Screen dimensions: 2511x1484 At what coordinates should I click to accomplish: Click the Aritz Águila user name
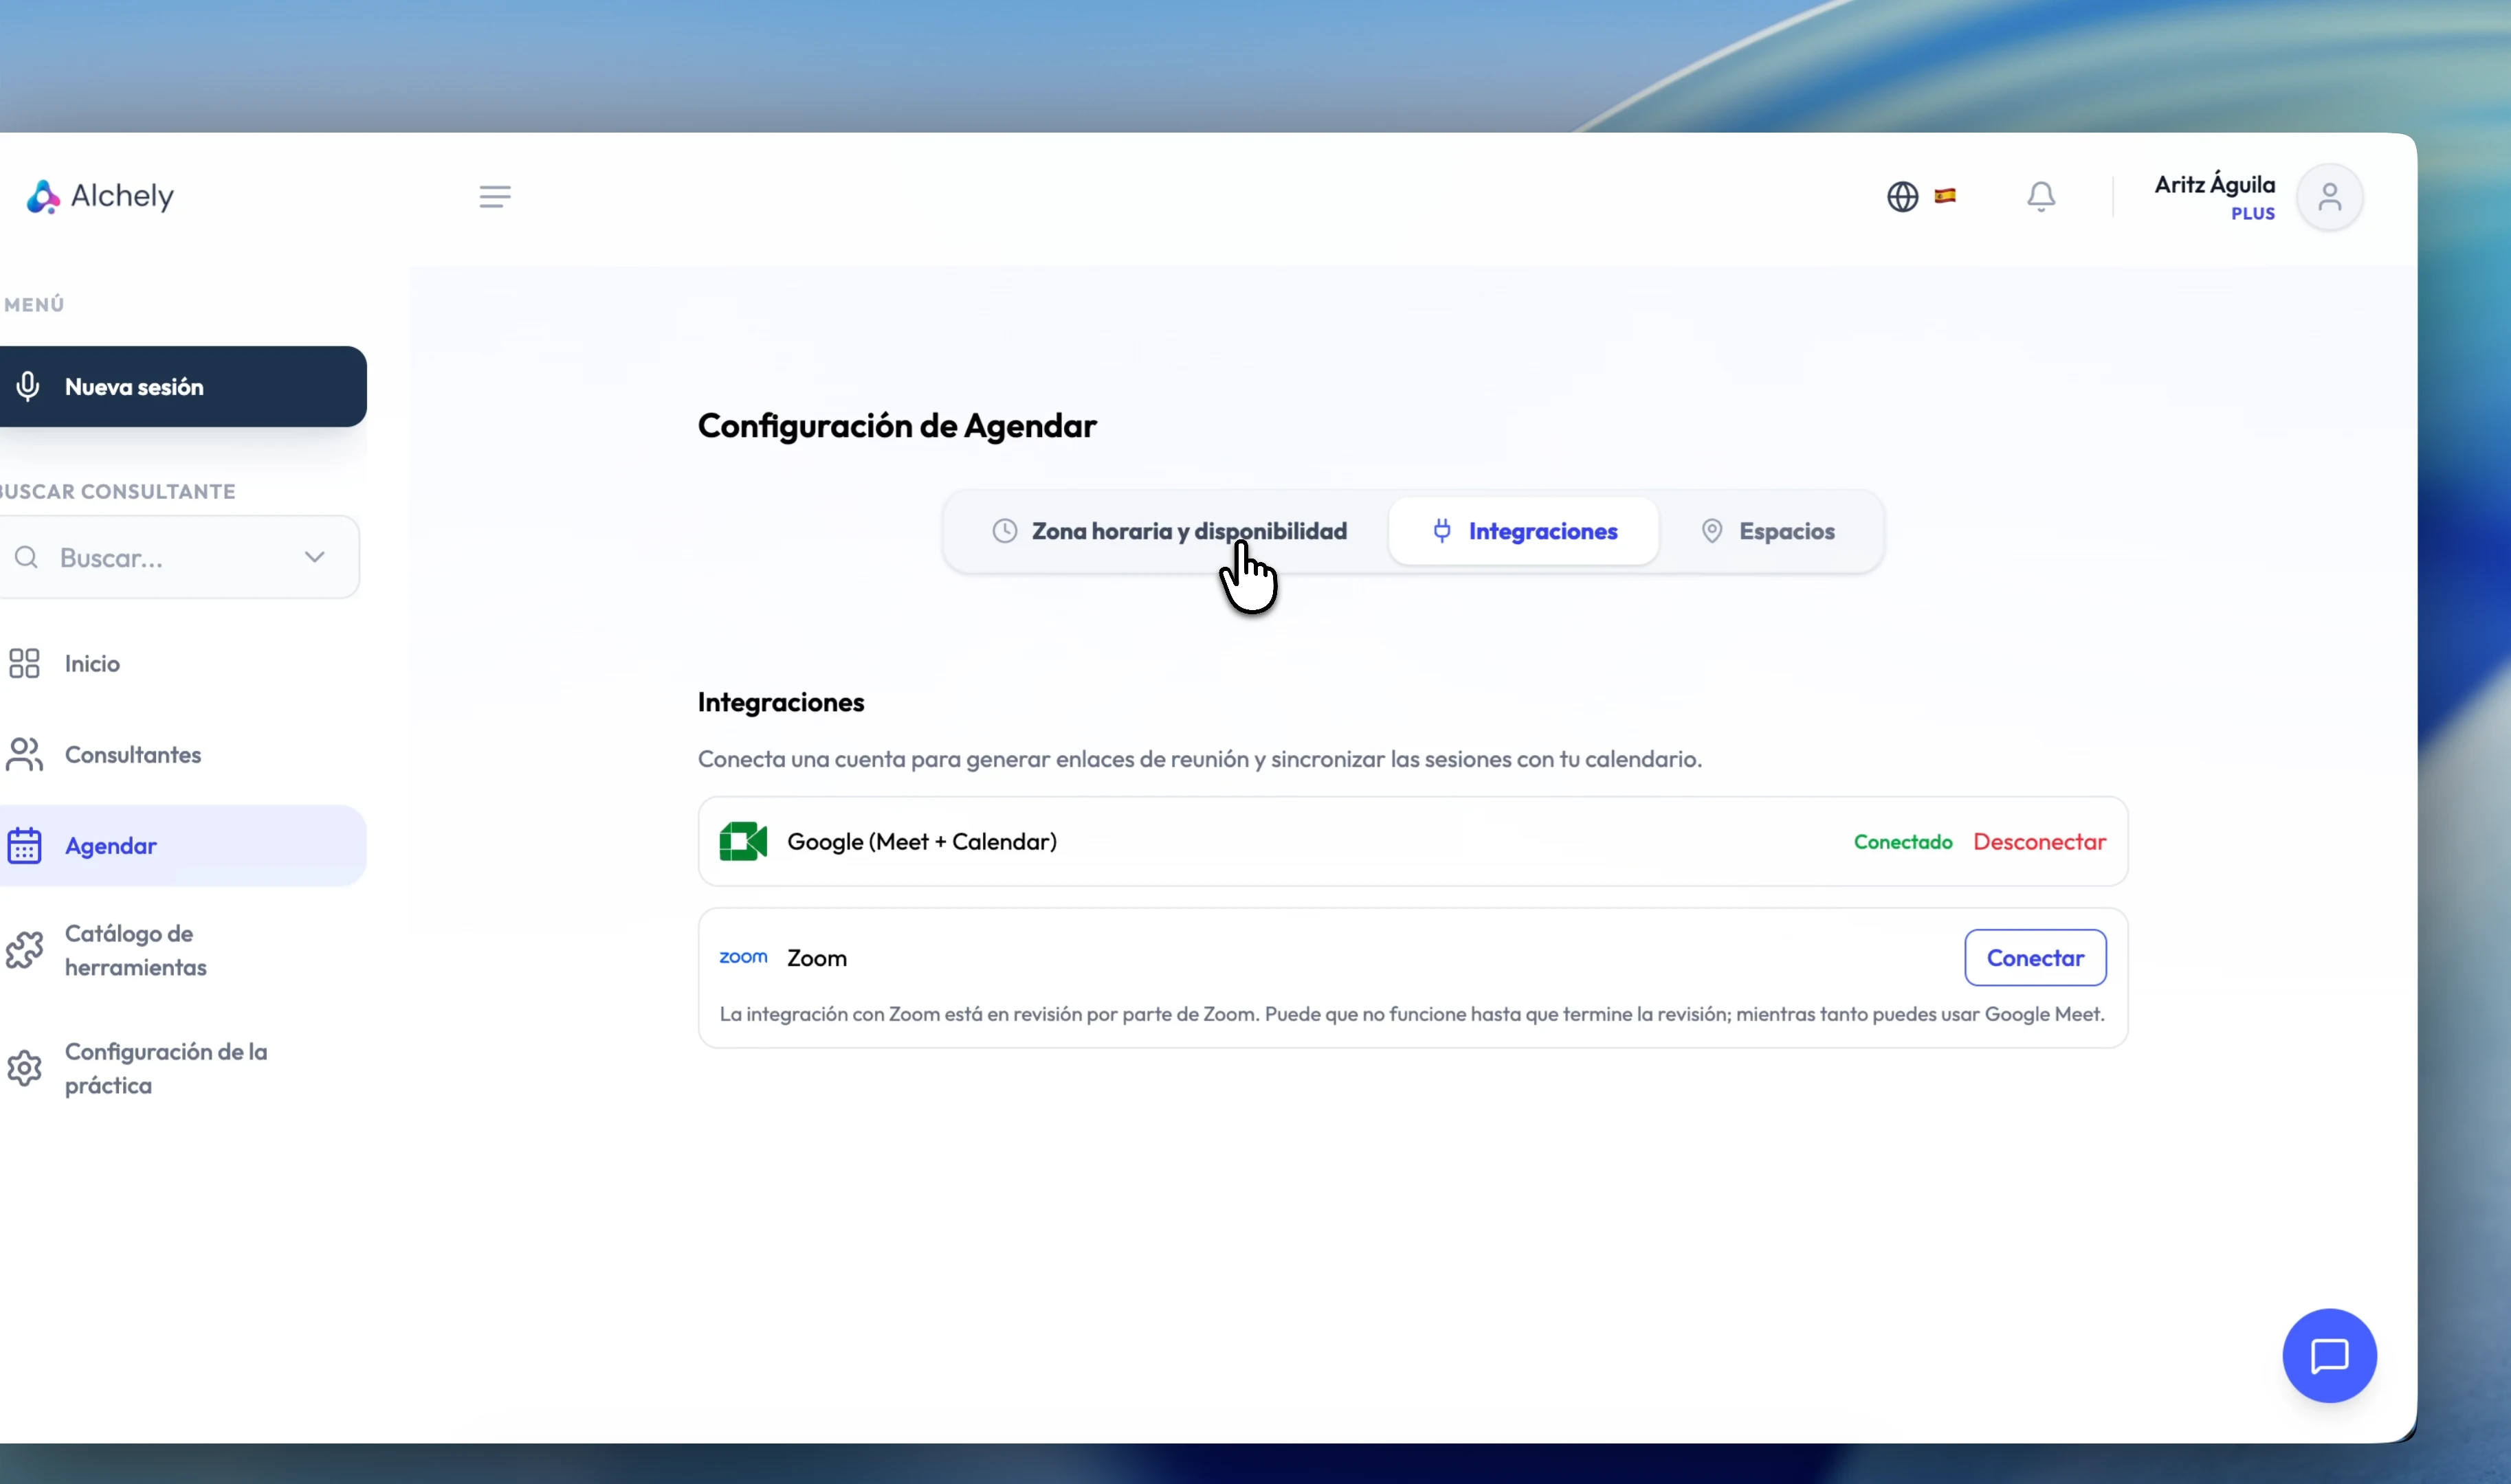pos(2214,184)
